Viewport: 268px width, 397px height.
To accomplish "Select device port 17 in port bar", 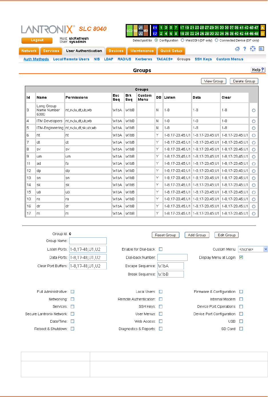I will pos(182,28).
